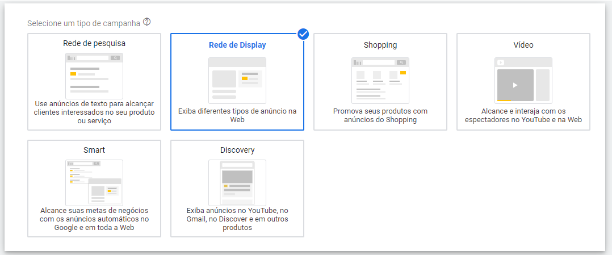Click the Shopping layout illustration

point(380,81)
